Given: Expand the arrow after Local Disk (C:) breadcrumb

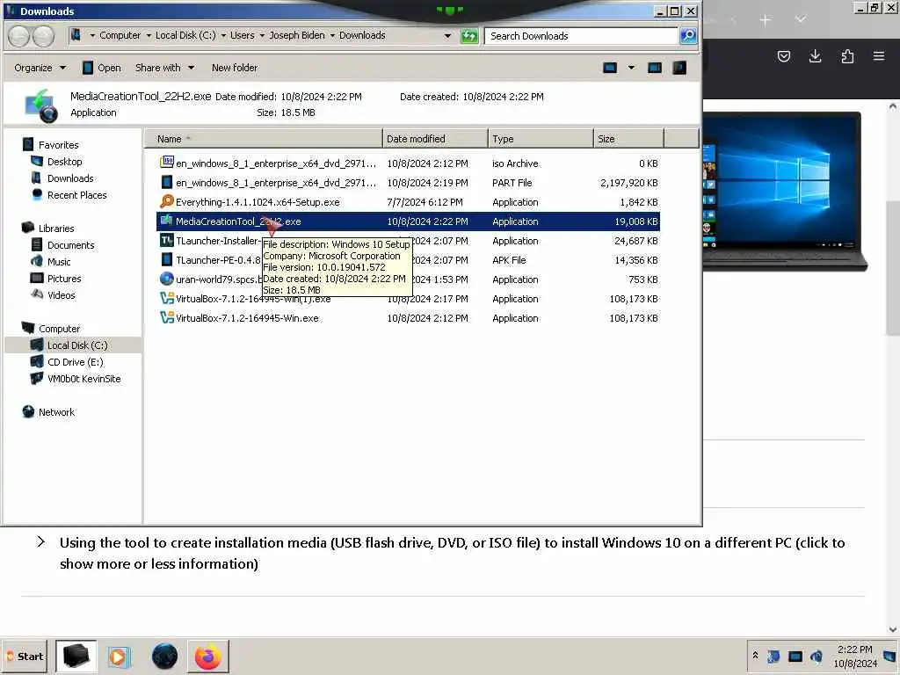Looking at the screenshot, I should pyautogui.click(x=223, y=35).
